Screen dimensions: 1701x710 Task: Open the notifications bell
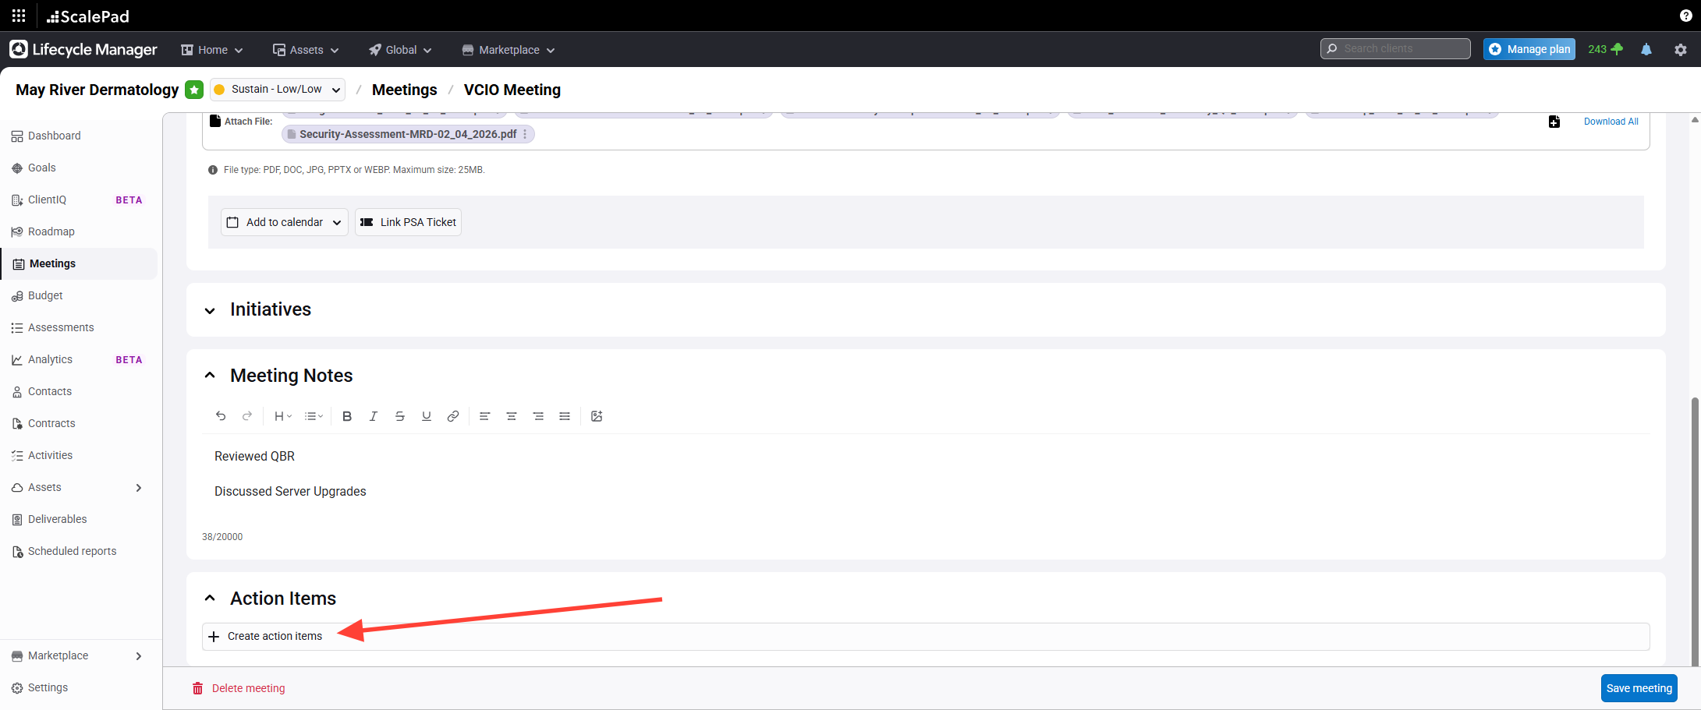coord(1646,49)
